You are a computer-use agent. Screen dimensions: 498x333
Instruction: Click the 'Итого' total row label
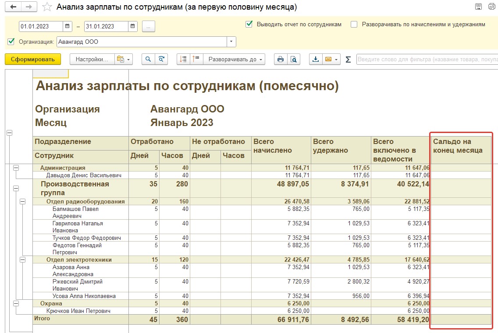coord(42,319)
